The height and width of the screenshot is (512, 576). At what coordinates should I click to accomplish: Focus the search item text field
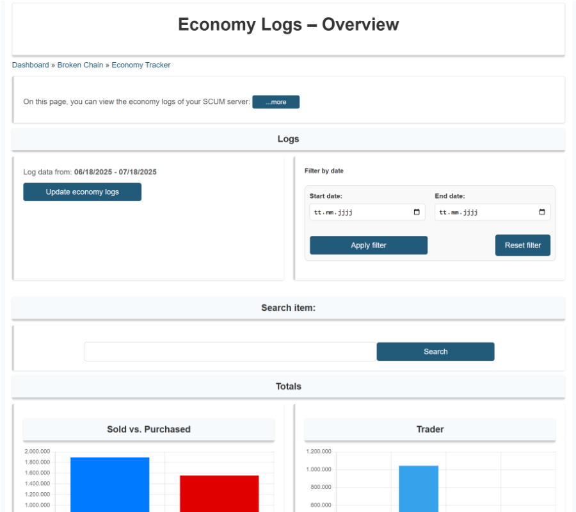pos(230,352)
